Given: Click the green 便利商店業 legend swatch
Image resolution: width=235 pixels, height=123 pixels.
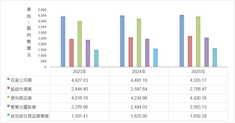Looking at the screenshot, I should pyautogui.click(x=8, y=97).
